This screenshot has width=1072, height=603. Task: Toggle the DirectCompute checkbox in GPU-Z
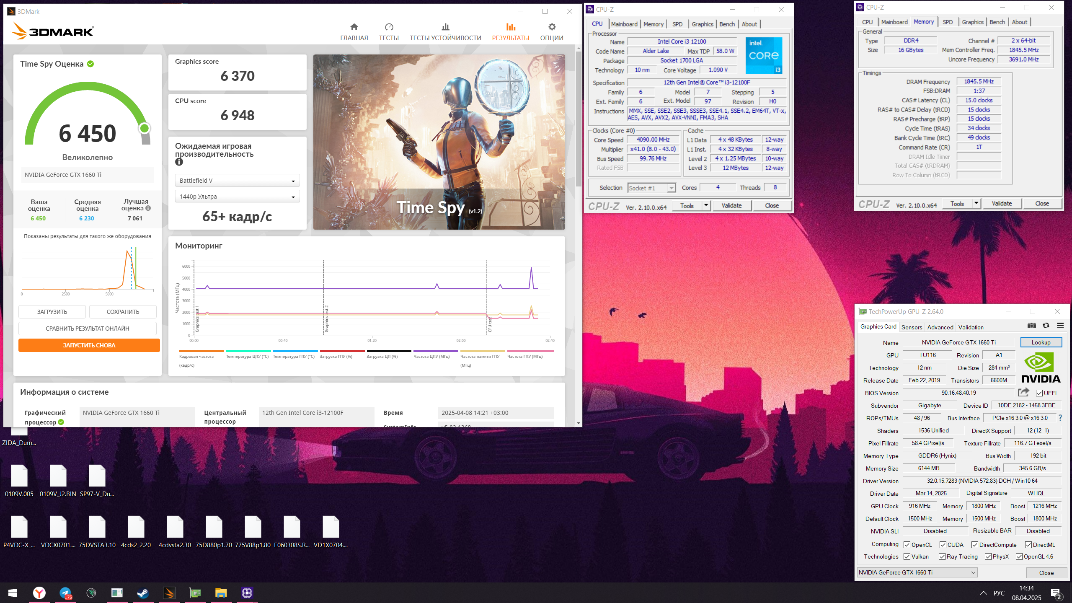coord(975,545)
